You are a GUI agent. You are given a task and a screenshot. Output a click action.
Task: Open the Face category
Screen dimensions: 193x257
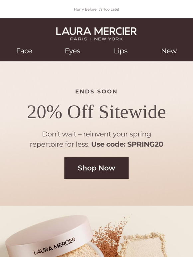[x=24, y=51]
